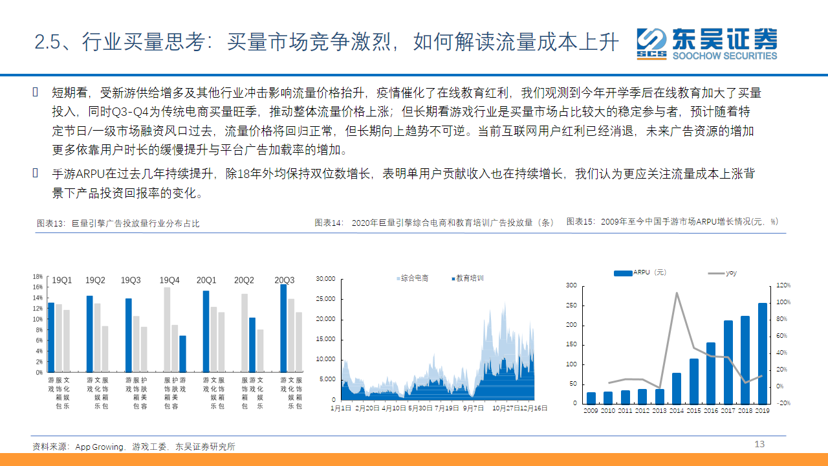Click the 15,000 y-axis label

click(325, 339)
